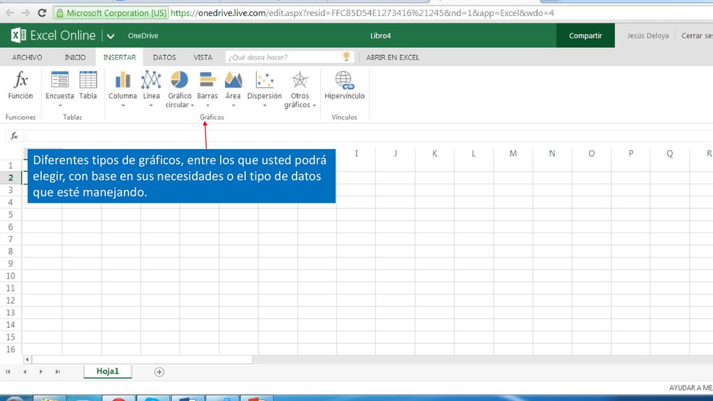Click the Jesús Deloya account name
Image resolution: width=713 pixels, height=401 pixels.
(x=648, y=36)
